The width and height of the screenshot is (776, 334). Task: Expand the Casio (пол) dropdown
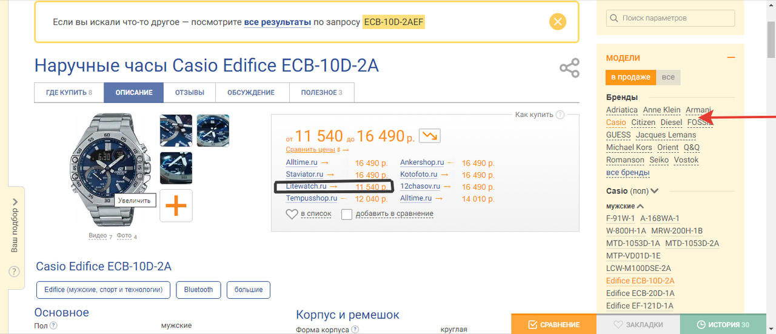click(654, 191)
